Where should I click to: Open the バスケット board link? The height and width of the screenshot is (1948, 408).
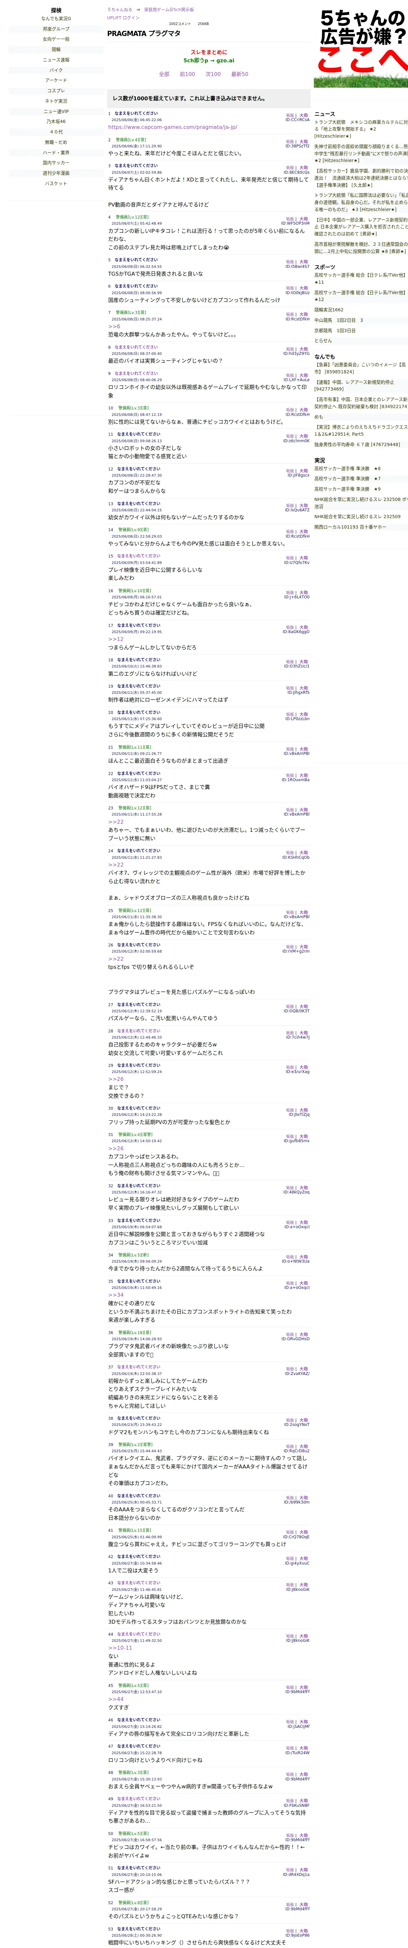pyautogui.click(x=56, y=184)
